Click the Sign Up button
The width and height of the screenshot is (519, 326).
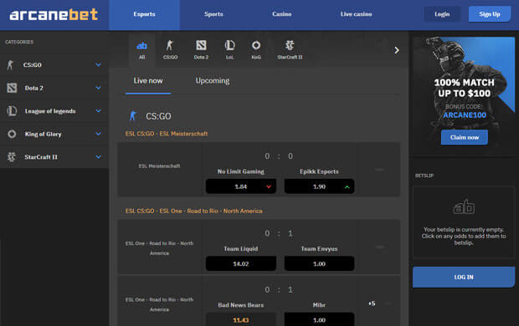pos(490,14)
